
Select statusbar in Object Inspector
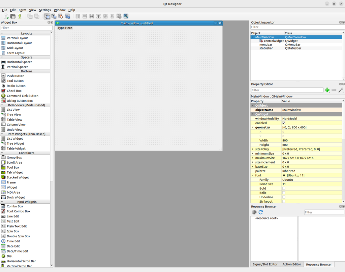(x=266, y=48)
